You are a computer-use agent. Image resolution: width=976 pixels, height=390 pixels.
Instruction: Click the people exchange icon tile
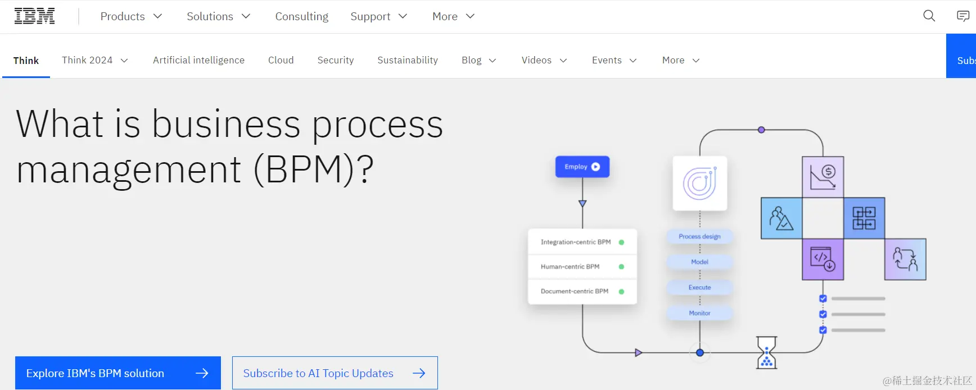coord(905,259)
